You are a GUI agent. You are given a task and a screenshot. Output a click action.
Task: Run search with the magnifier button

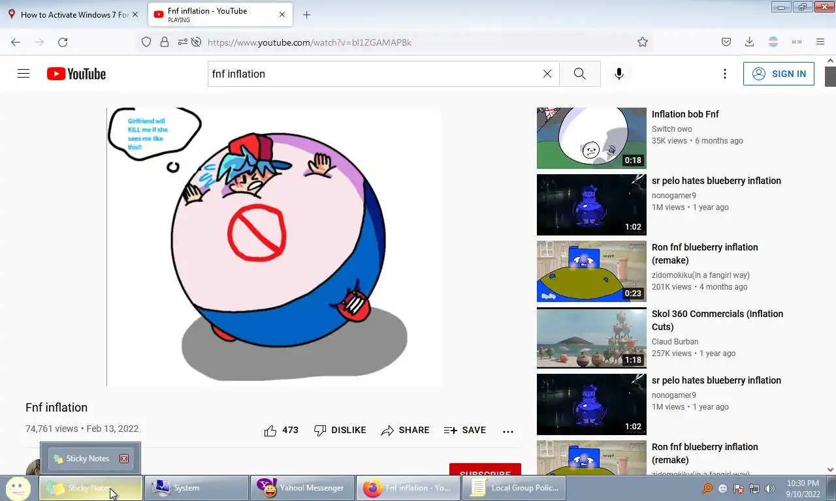click(580, 74)
